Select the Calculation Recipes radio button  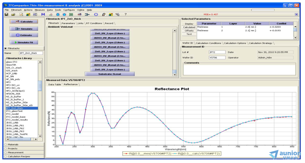(6, 156)
